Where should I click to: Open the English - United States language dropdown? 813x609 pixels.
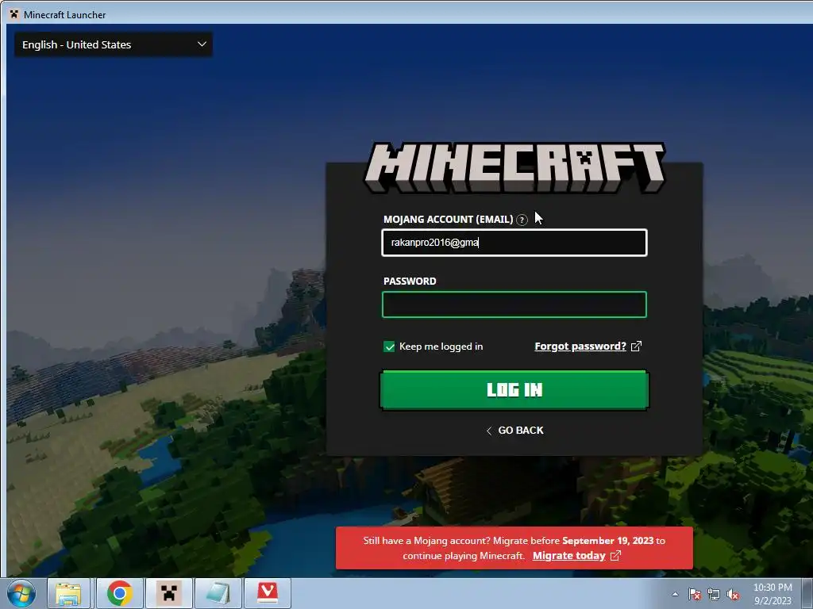(113, 44)
